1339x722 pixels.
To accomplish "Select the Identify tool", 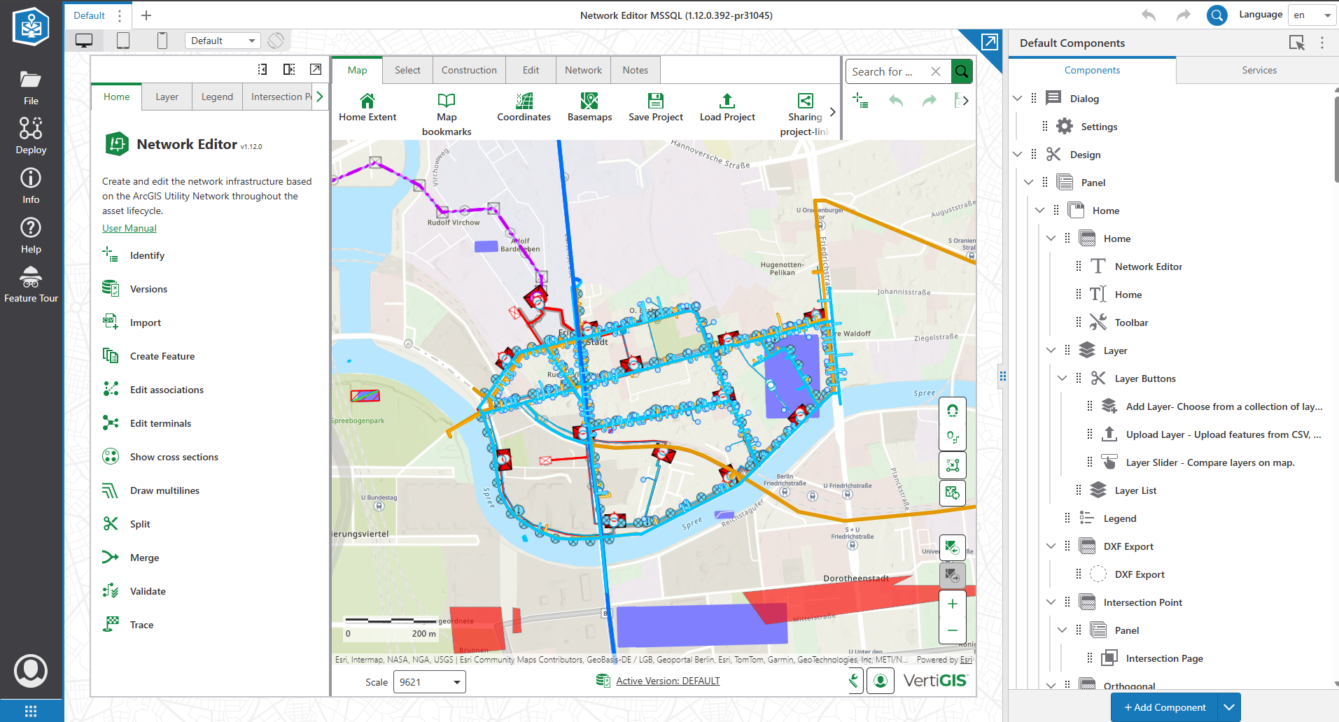I will [147, 255].
